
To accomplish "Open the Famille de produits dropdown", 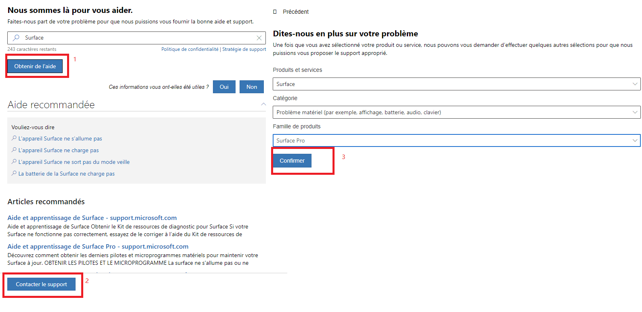I will click(x=457, y=140).
